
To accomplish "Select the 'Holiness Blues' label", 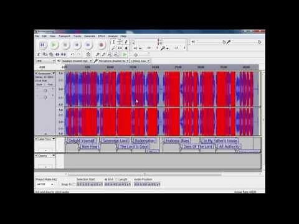I will pyautogui.click(x=178, y=141).
